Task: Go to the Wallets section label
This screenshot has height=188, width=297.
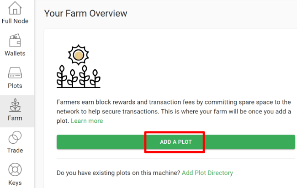Action: tap(15, 53)
